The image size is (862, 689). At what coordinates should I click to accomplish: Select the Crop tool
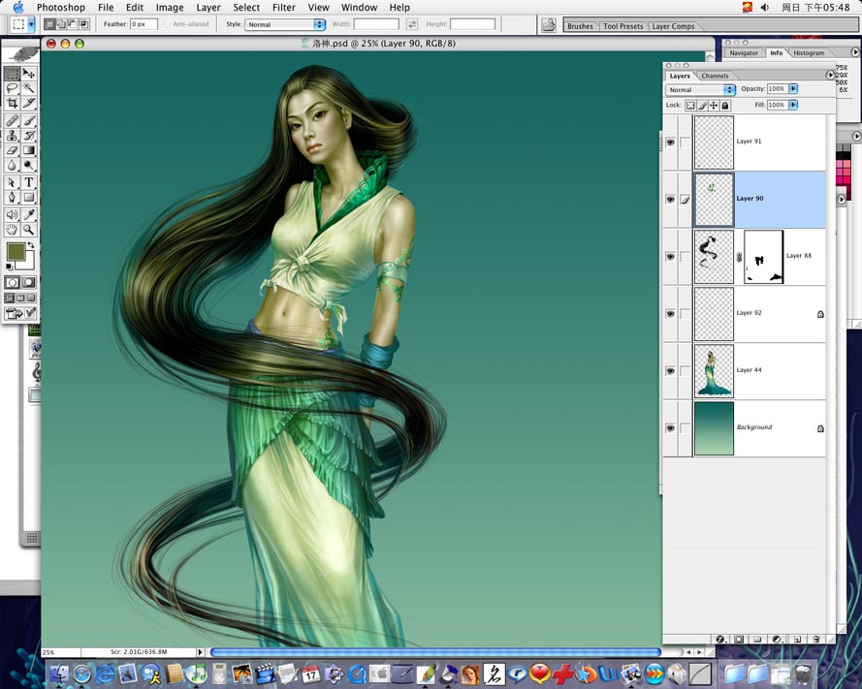[x=12, y=103]
